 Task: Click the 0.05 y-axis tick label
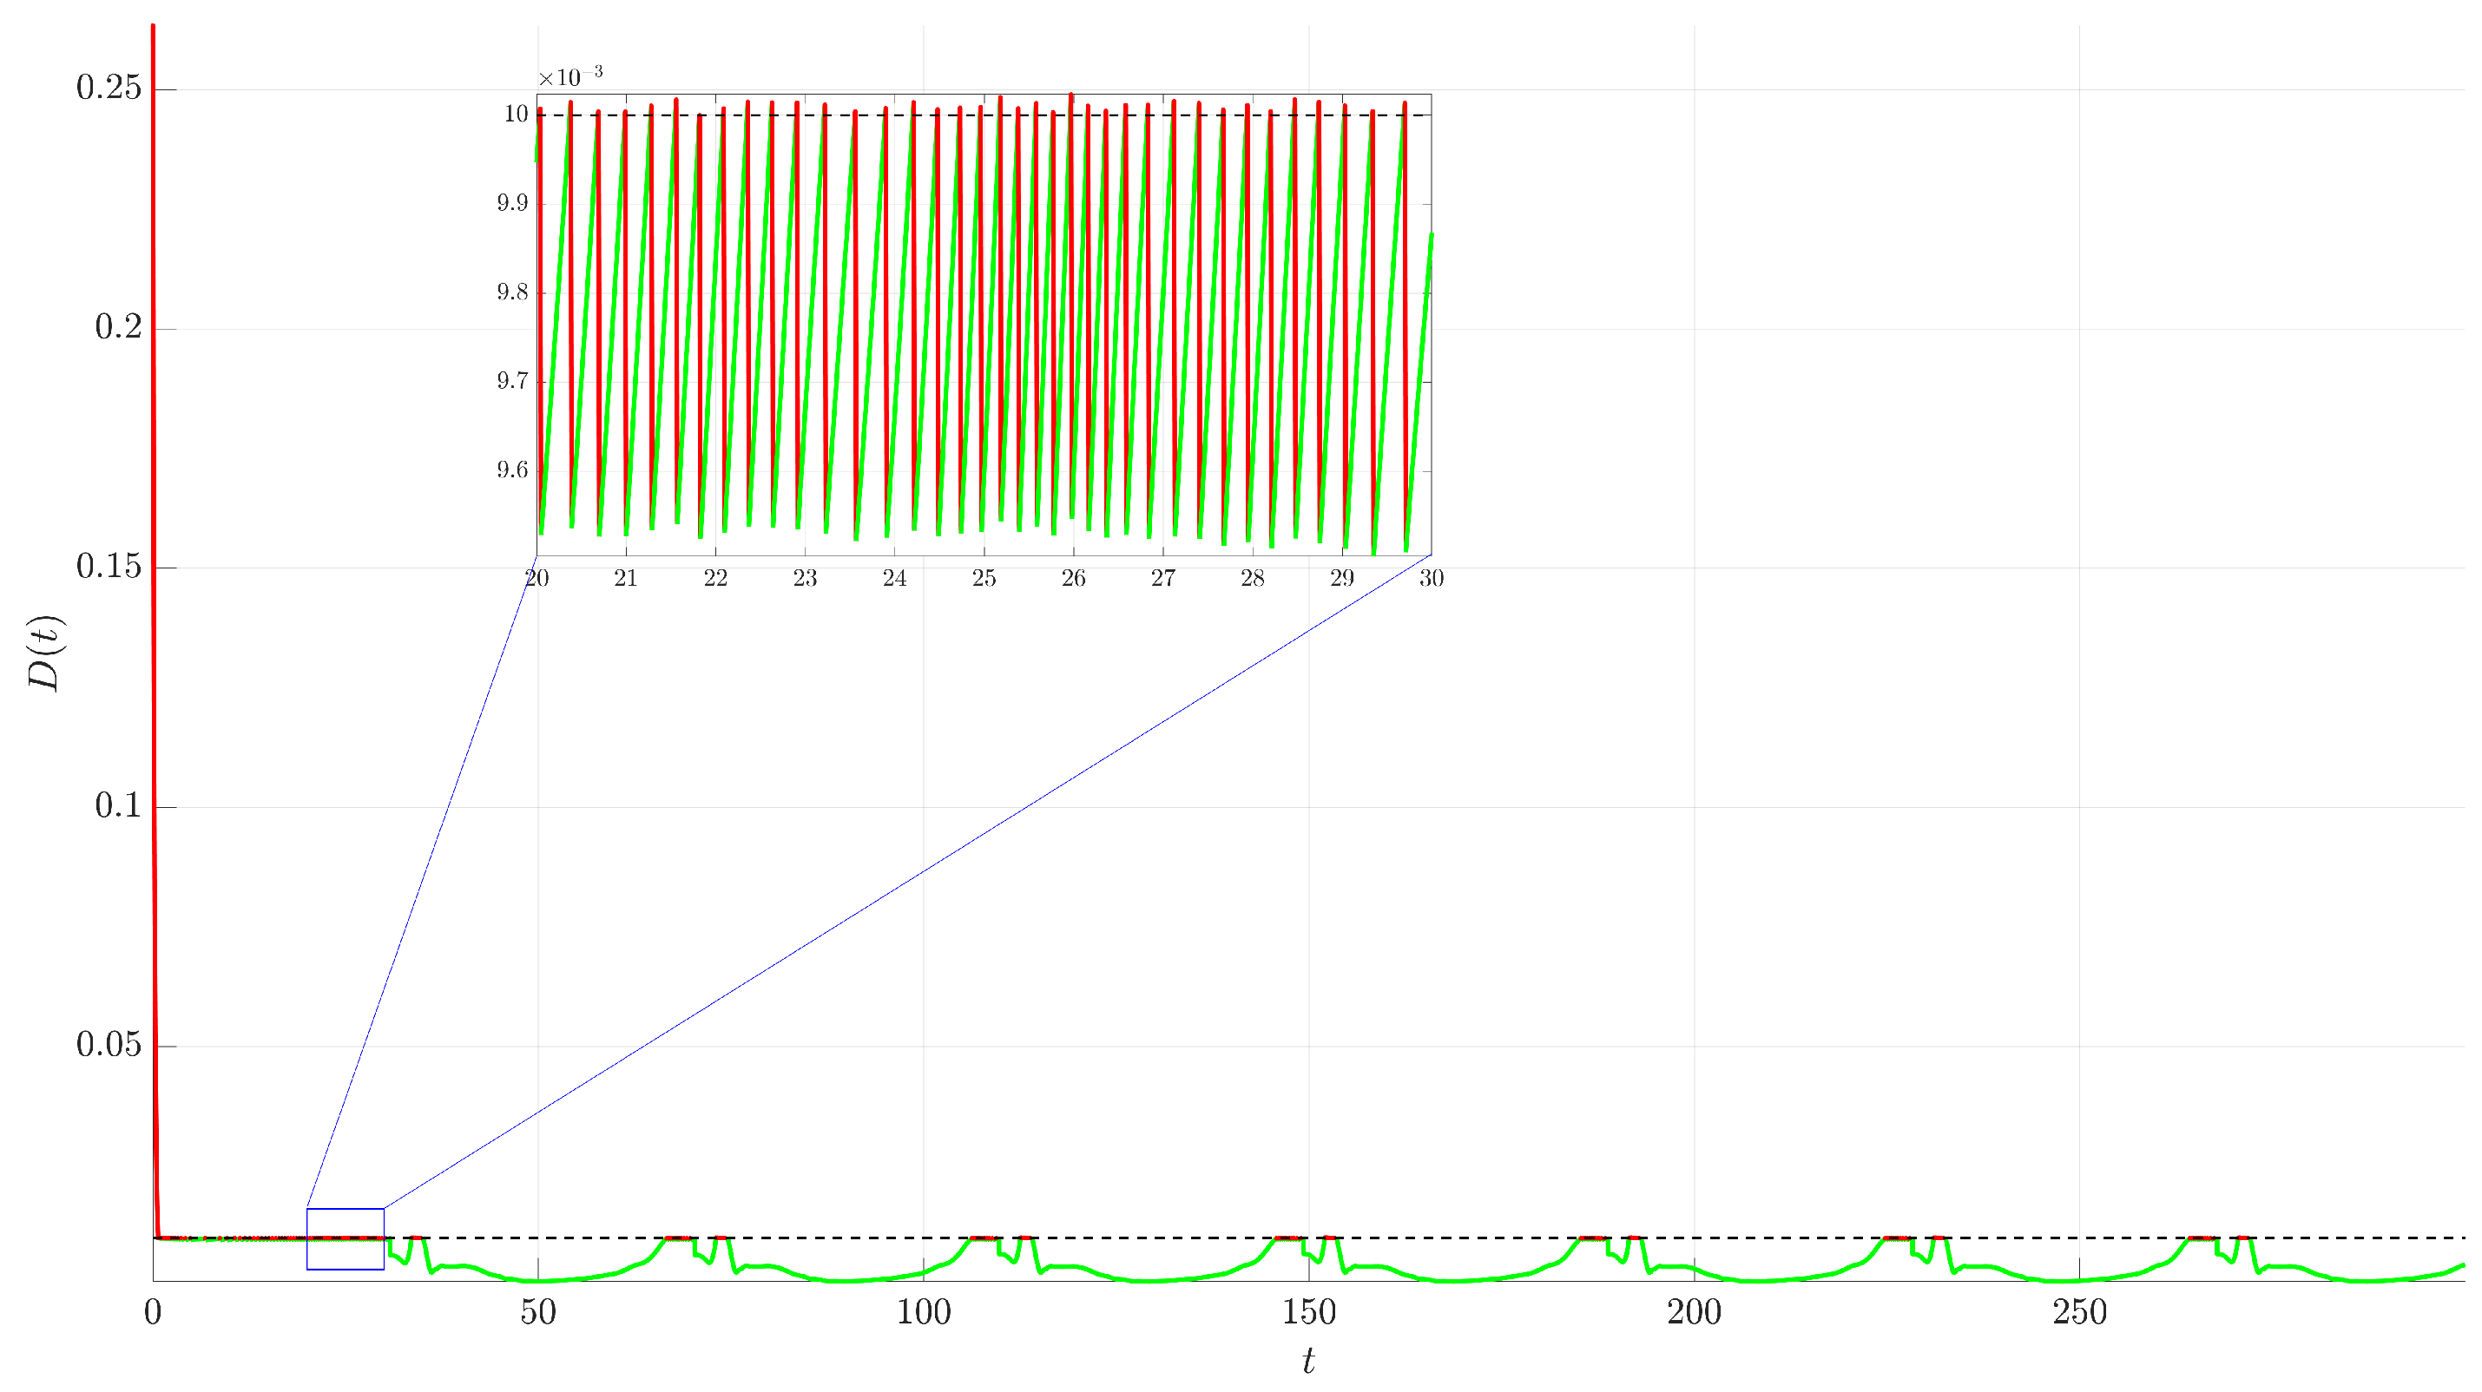tap(108, 1044)
